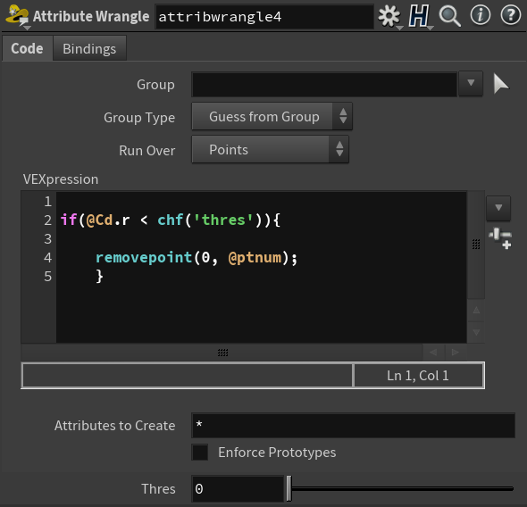
Task: Click the 'if(@Cd.r' code line
Action: pos(171,220)
